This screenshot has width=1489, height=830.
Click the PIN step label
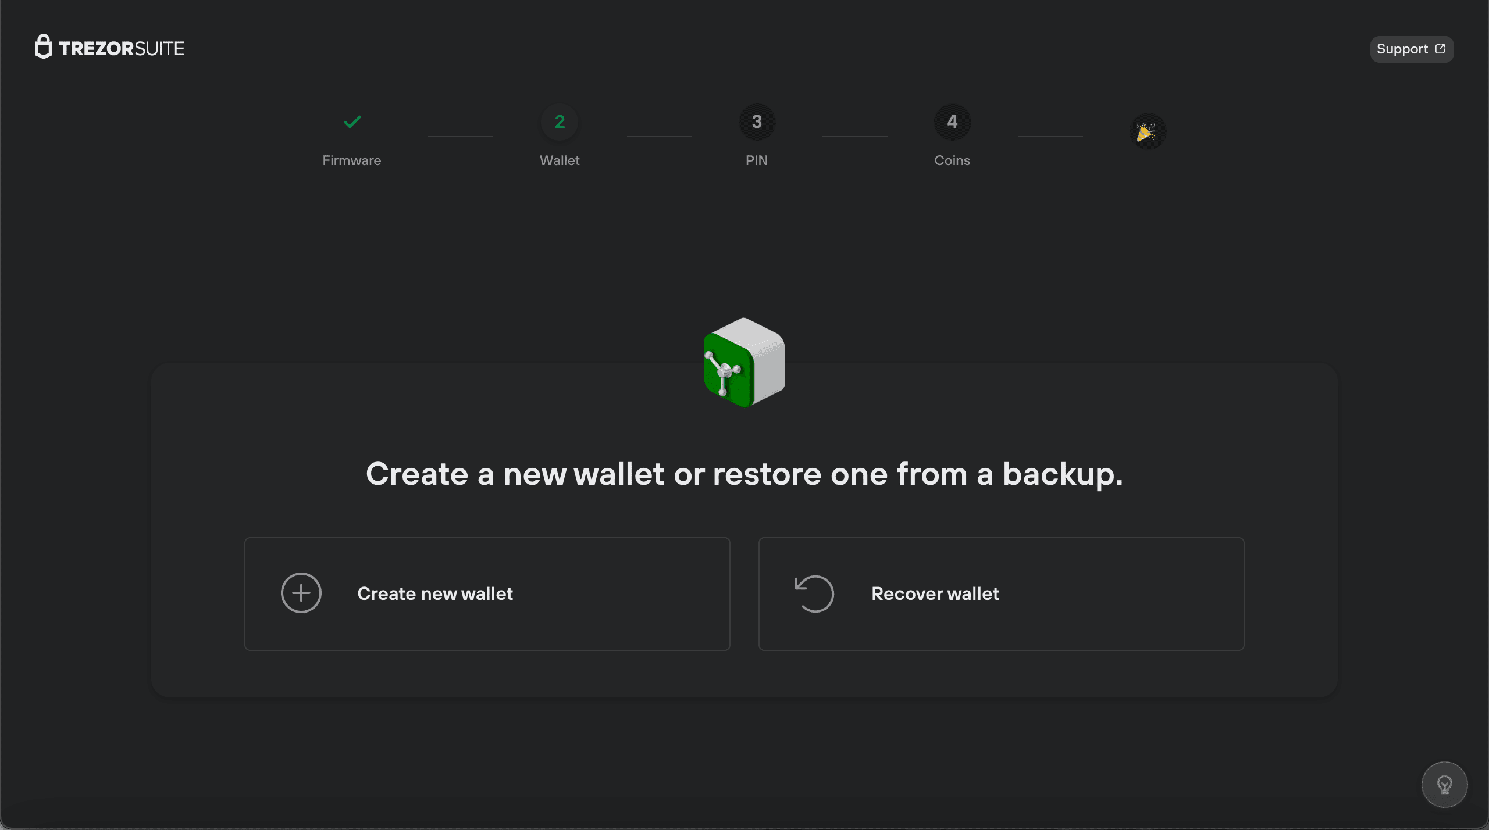pos(756,160)
